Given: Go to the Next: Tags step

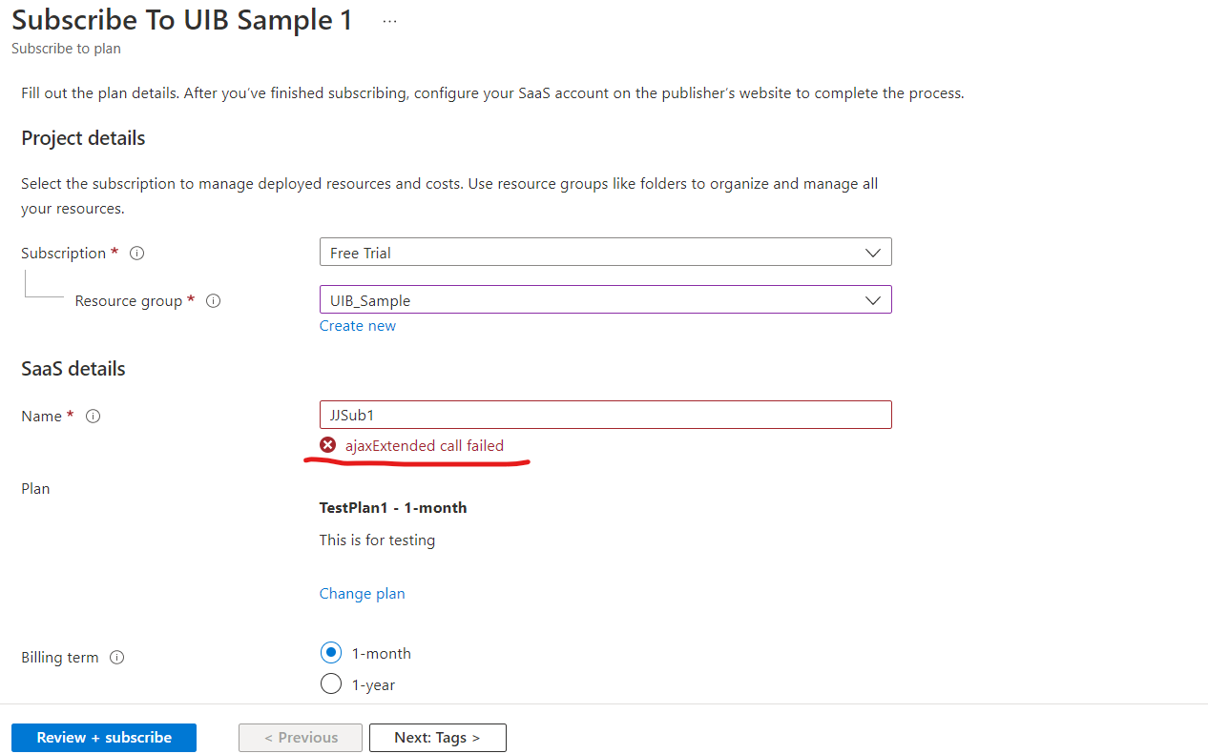Looking at the screenshot, I should [x=437, y=737].
